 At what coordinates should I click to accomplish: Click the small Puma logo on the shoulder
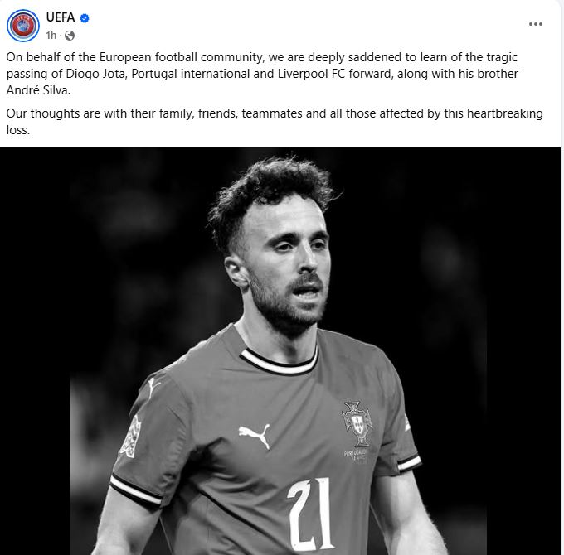tap(153, 387)
